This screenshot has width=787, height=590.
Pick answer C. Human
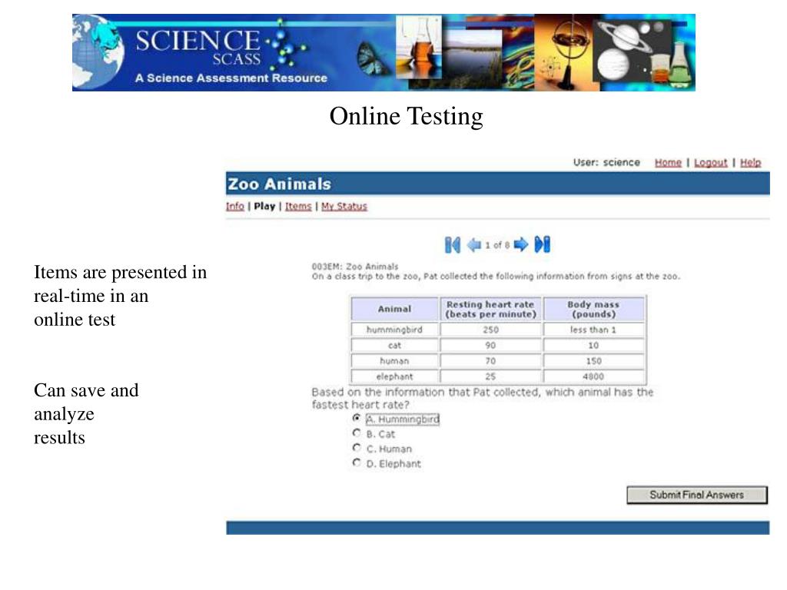357,448
